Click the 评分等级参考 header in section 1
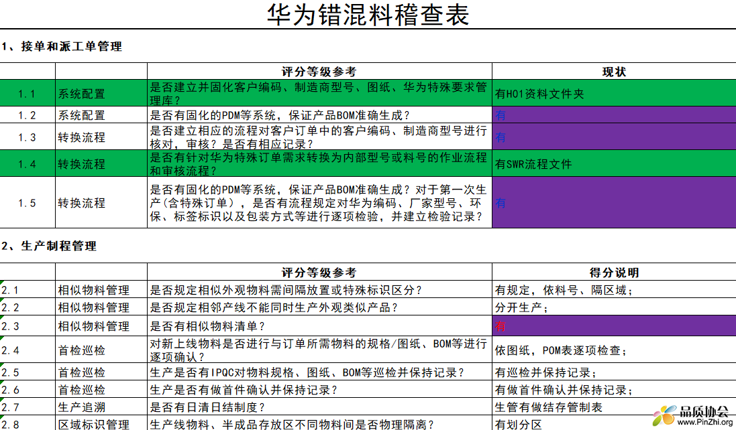The image size is (736, 430). (319, 72)
